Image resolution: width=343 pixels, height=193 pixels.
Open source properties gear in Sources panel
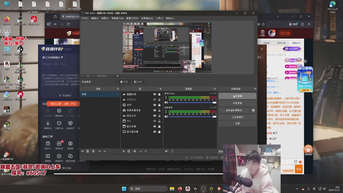(x=135, y=151)
